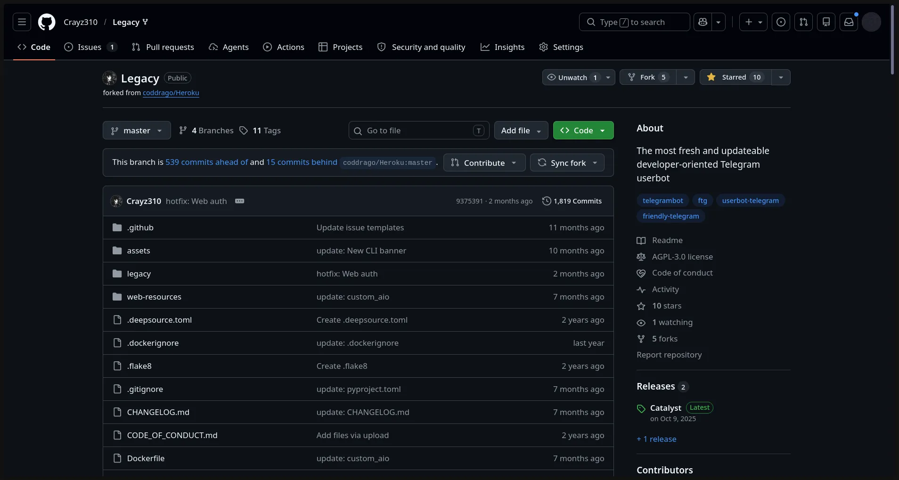
Task: Expand the fork options dropdown arrow
Action: (686, 77)
